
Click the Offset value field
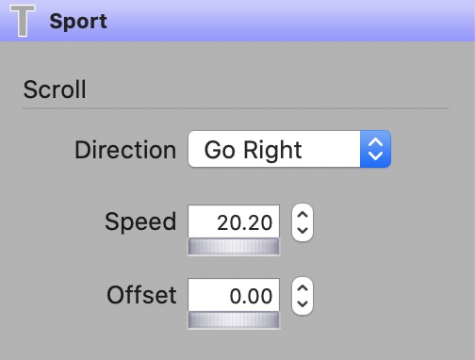pyautogui.click(x=234, y=295)
